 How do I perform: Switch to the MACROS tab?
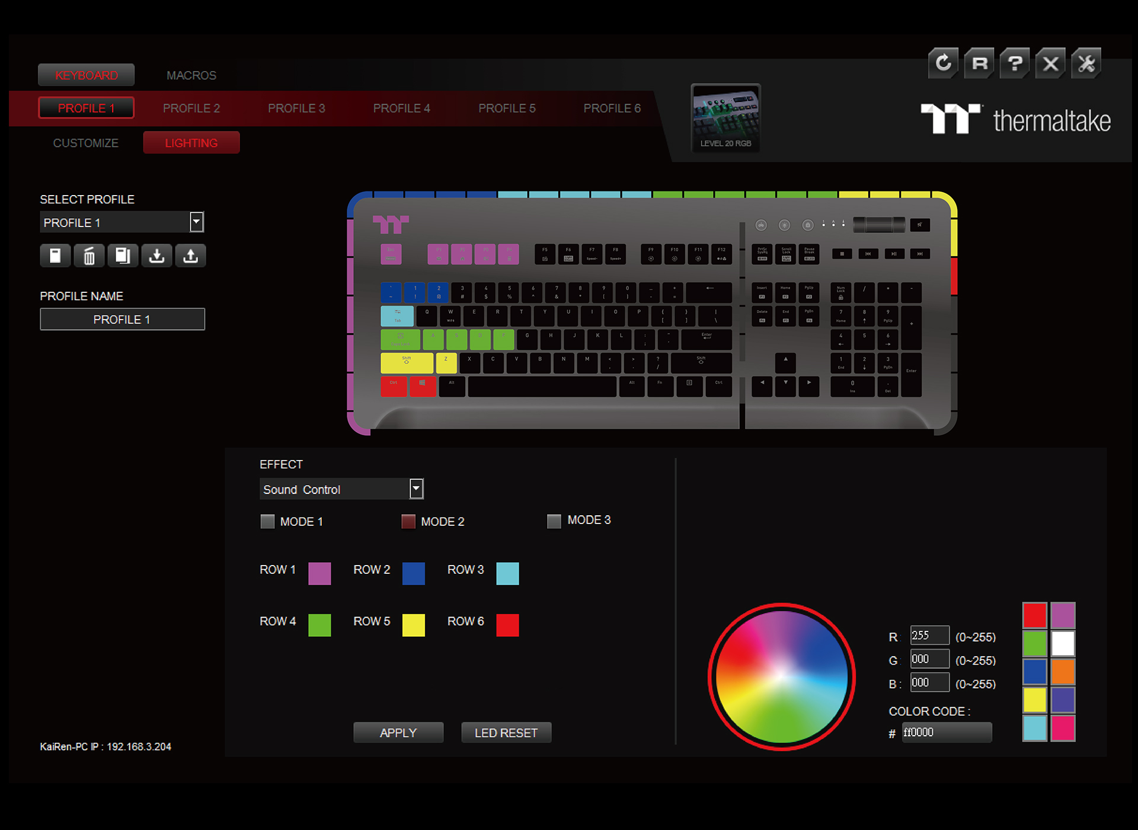pos(191,75)
